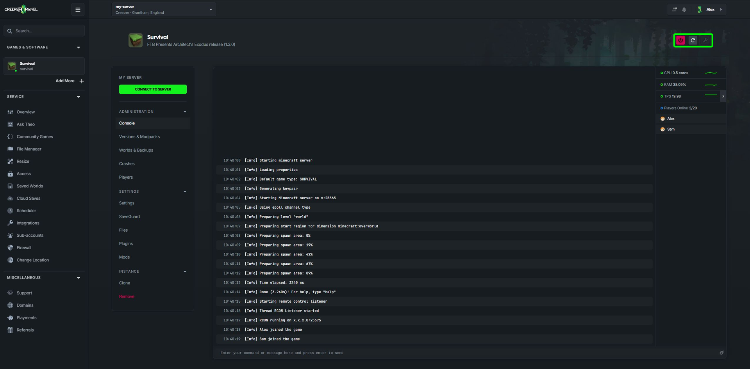The image size is (750, 369).
Task: Click the Referrals gift icon
Action: [11, 330]
